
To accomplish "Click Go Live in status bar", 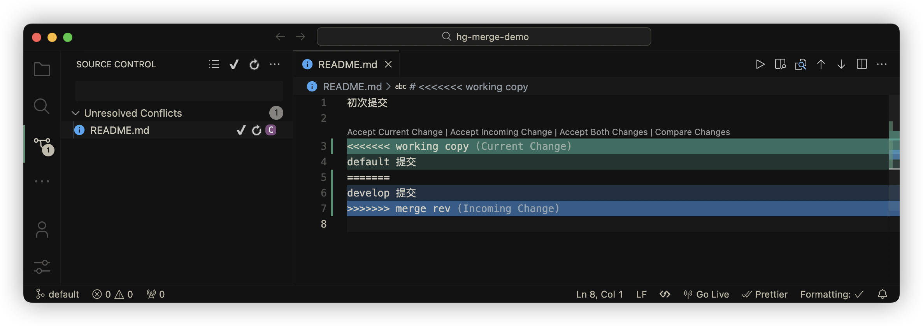I will (x=707, y=294).
